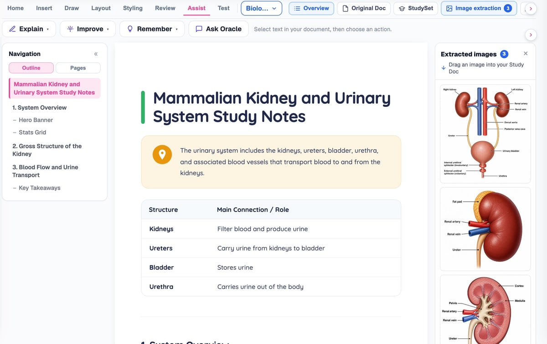Click the badge number on Image extraction

508,8
